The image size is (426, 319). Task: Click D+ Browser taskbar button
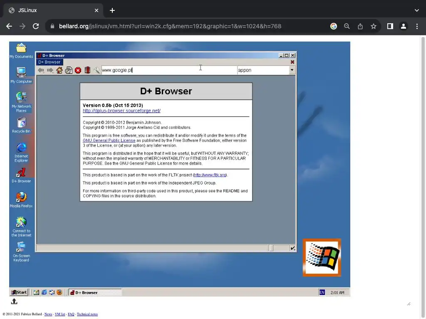coord(95,292)
